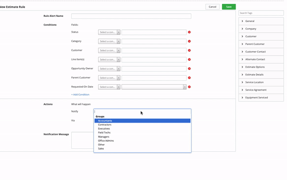
Task: Select Field Techs from the Groups list
Action: point(143,133)
